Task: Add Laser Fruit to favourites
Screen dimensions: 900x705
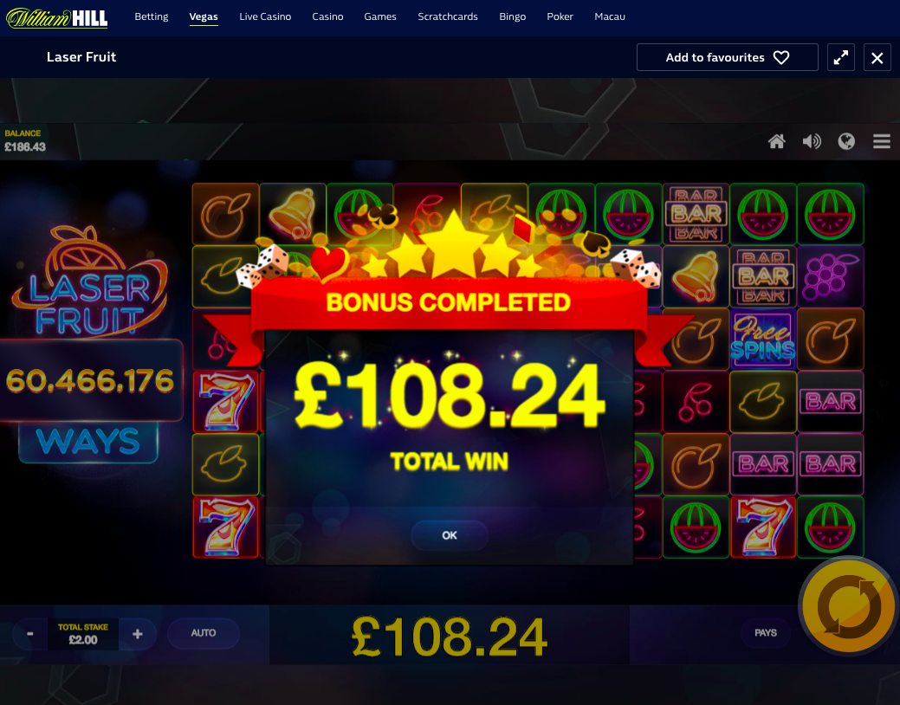Action: (728, 57)
